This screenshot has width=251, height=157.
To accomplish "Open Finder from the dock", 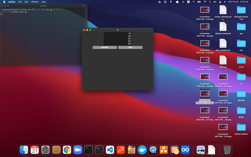I will [24, 150].
